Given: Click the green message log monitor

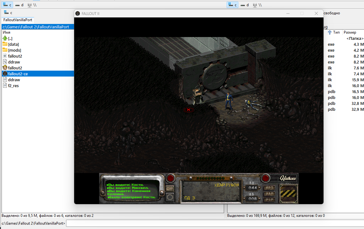Looking at the screenshot, I should pyautogui.click(x=132, y=191).
